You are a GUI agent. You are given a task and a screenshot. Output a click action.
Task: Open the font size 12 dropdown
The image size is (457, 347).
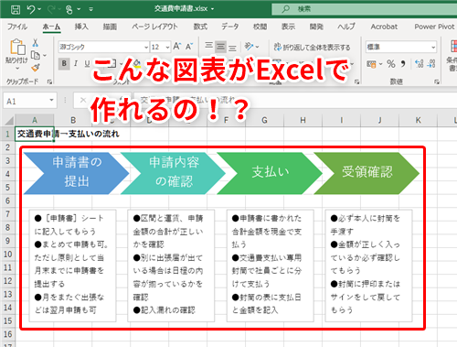coord(167,48)
